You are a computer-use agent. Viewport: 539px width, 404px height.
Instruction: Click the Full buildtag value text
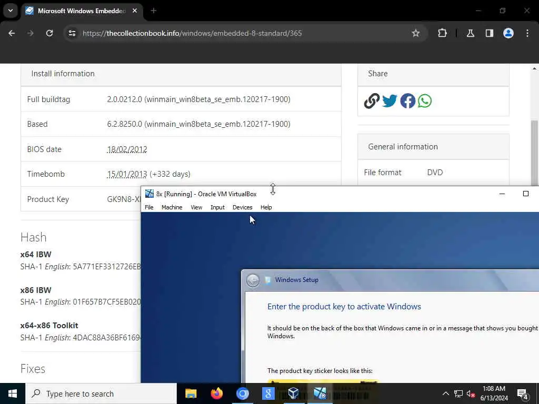coord(198,99)
